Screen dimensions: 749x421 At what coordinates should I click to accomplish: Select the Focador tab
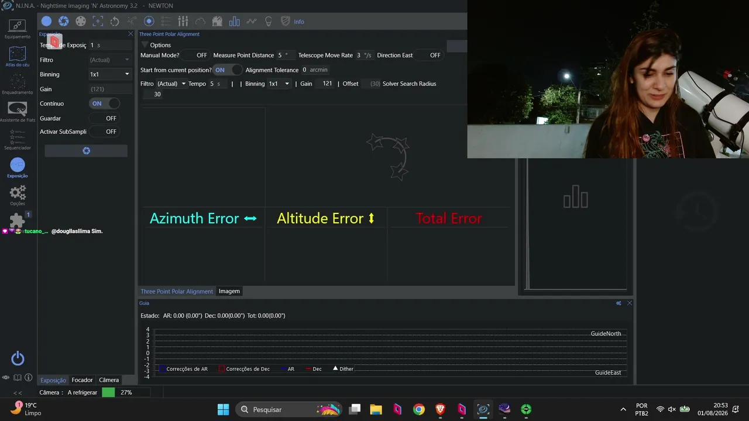83,380
